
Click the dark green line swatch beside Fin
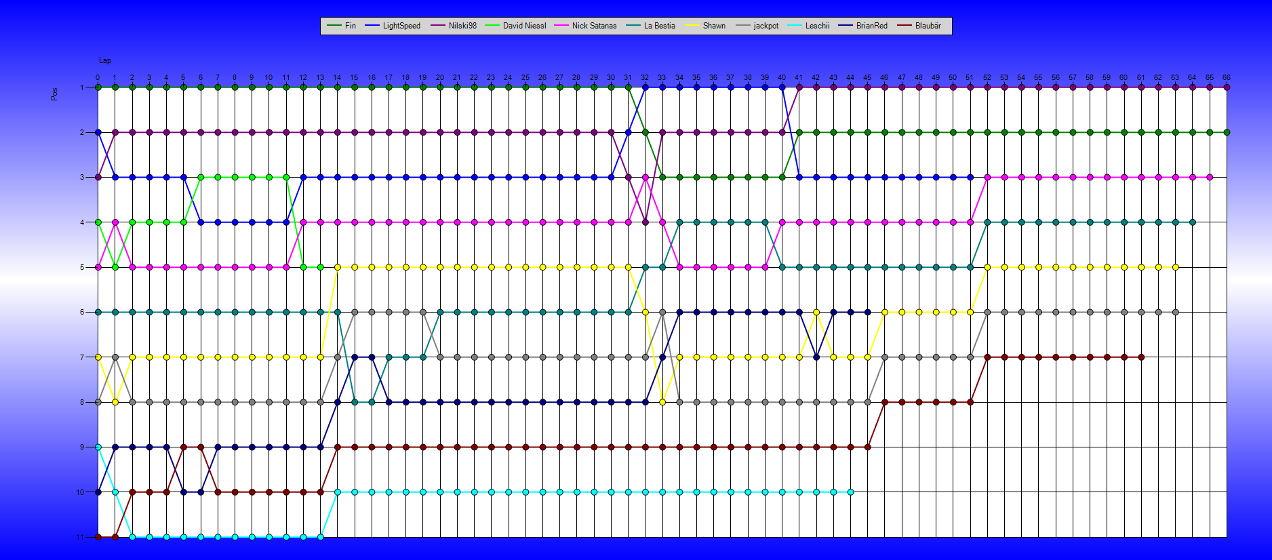(334, 26)
